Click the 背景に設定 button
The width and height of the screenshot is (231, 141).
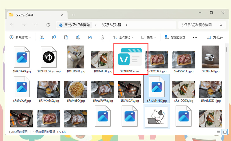tap(175, 37)
